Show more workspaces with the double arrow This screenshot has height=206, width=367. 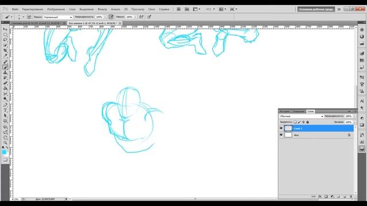click(x=339, y=9)
